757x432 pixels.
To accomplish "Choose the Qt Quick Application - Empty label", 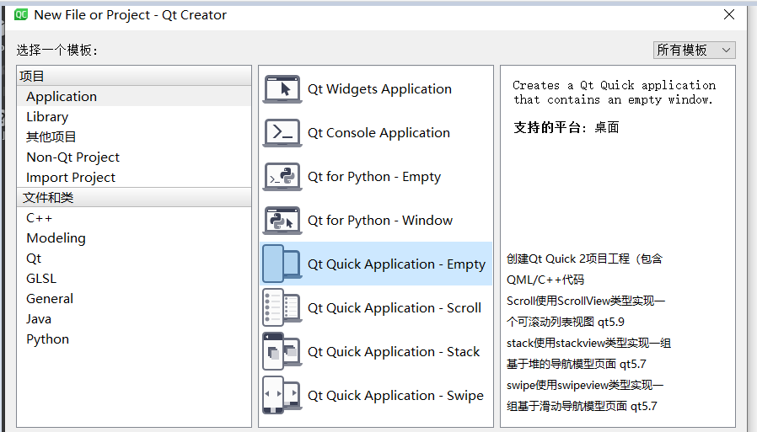I will click(396, 264).
